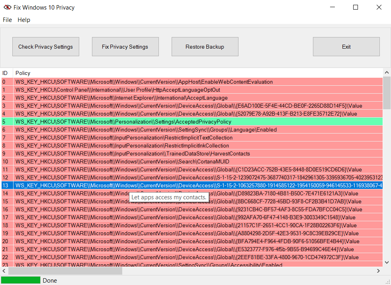Select row 20 with GUID BFA794E4

(x=192, y=241)
